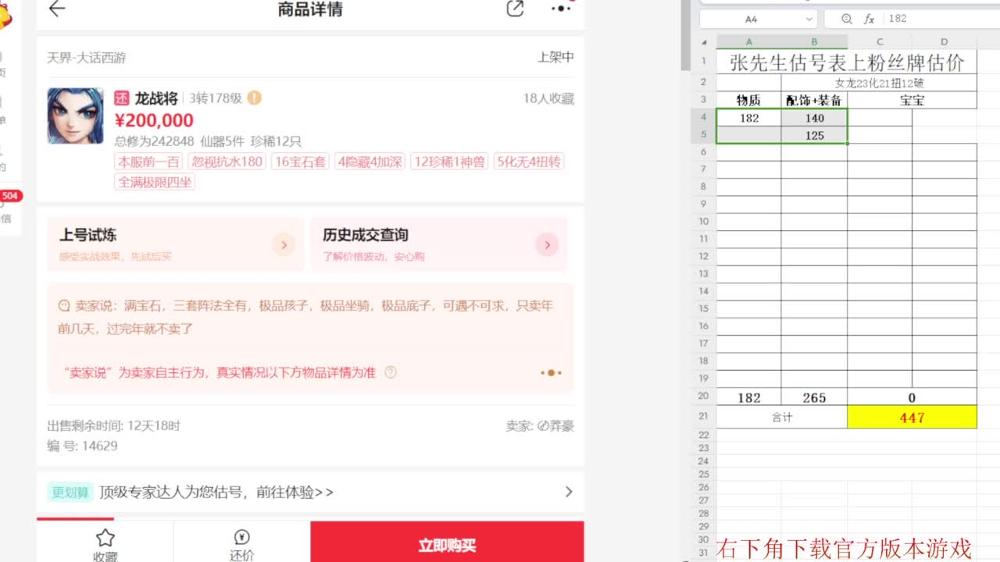Screen dimensions: 1000x562
Task: Open the three-dot more options menu
Action: [561, 9]
